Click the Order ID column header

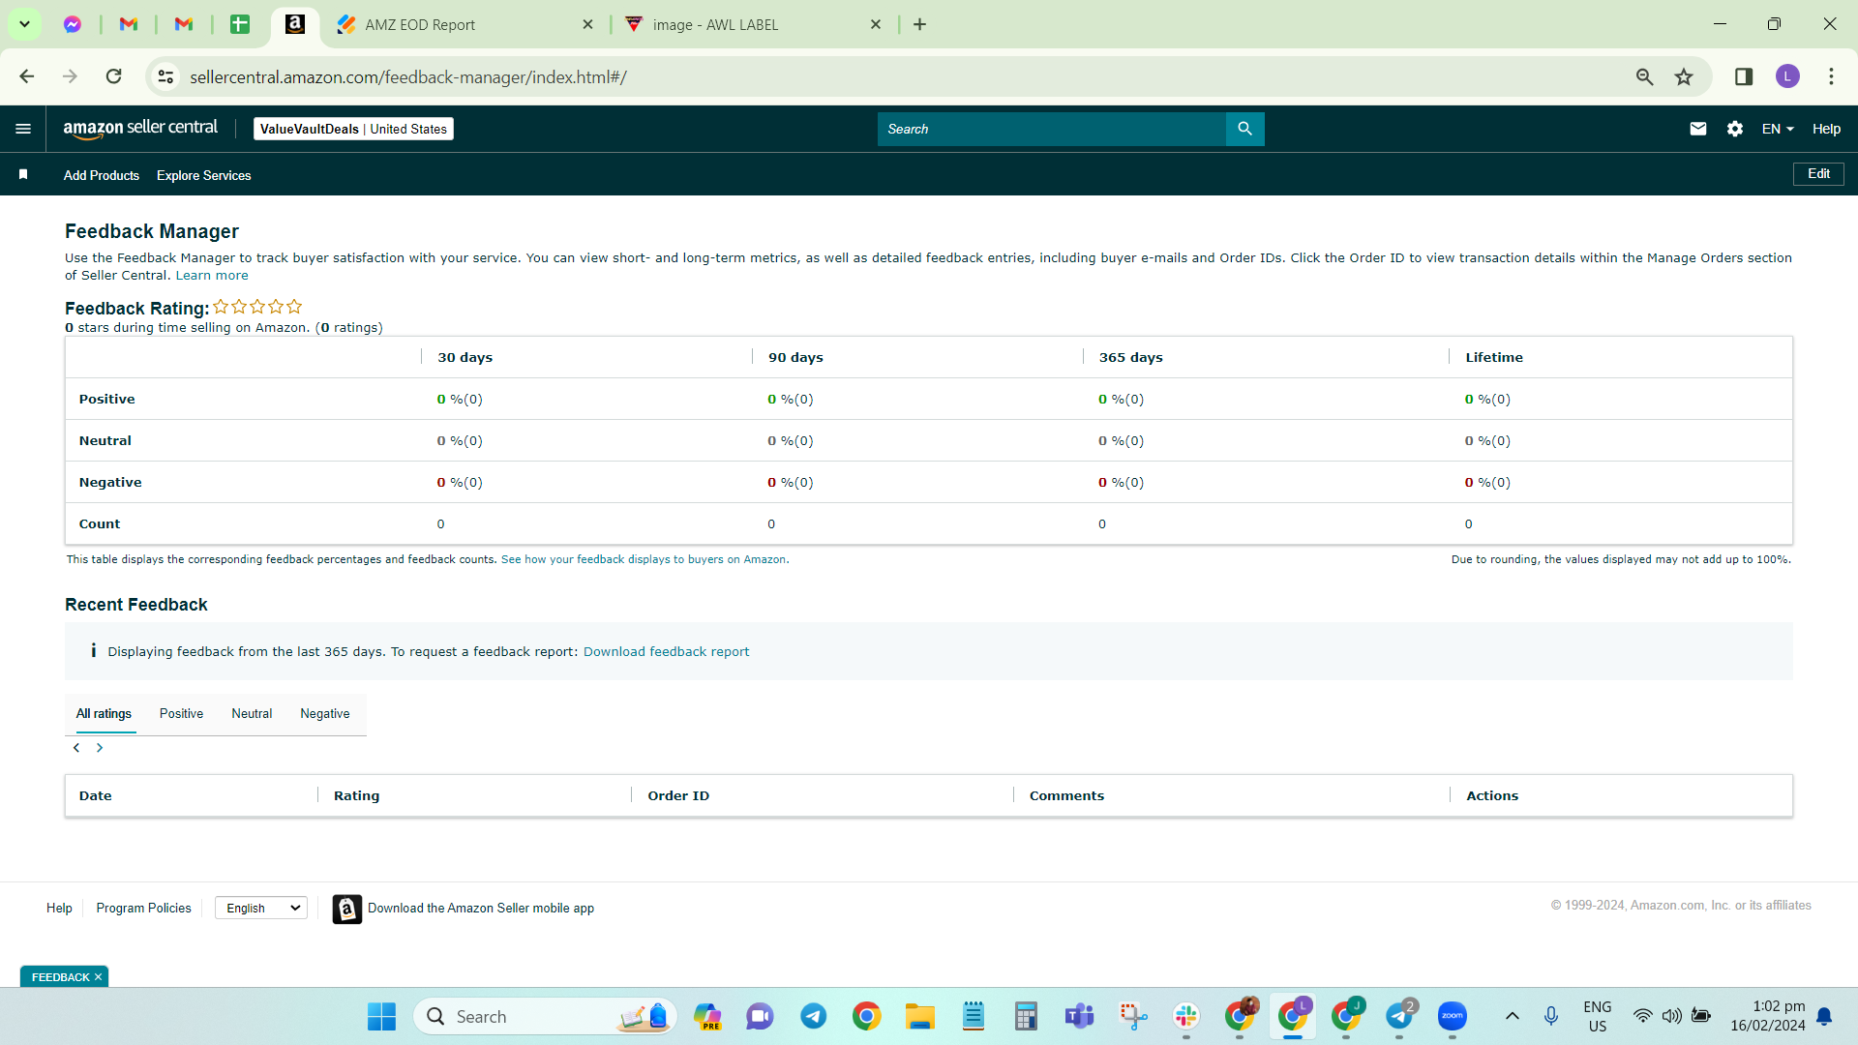[678, 795]
